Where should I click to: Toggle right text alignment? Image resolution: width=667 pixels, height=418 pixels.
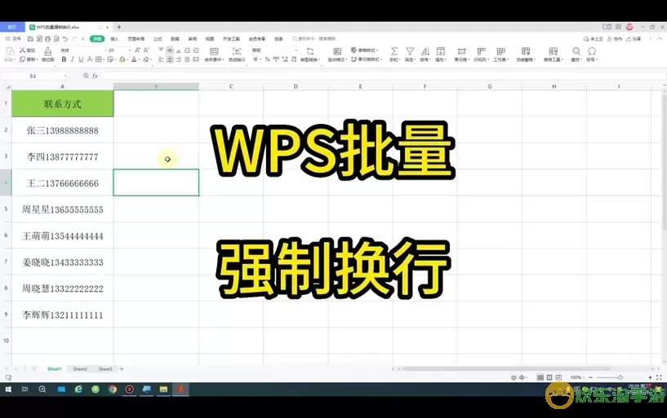coord(179,59)
